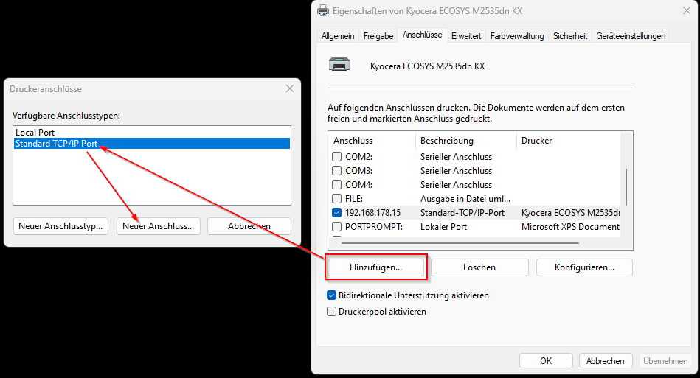Click the horizontal scrollbar of the ports list
Viewport: 700px width, 378px height.
click(460, 243)
